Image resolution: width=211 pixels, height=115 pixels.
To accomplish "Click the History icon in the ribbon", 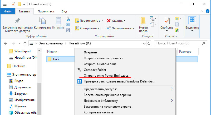I will (177, 30).
